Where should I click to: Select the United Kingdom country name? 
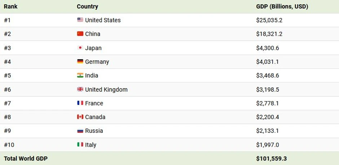coord(106,90)
